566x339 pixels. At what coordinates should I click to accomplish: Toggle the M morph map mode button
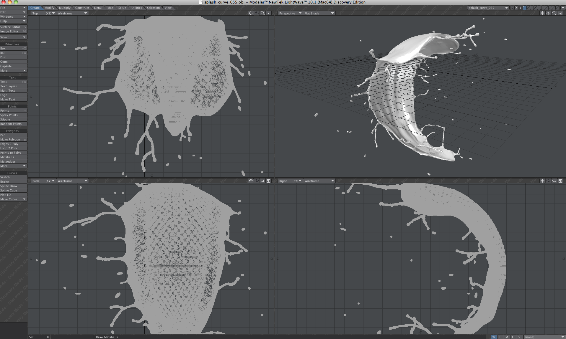pos(507,337)
